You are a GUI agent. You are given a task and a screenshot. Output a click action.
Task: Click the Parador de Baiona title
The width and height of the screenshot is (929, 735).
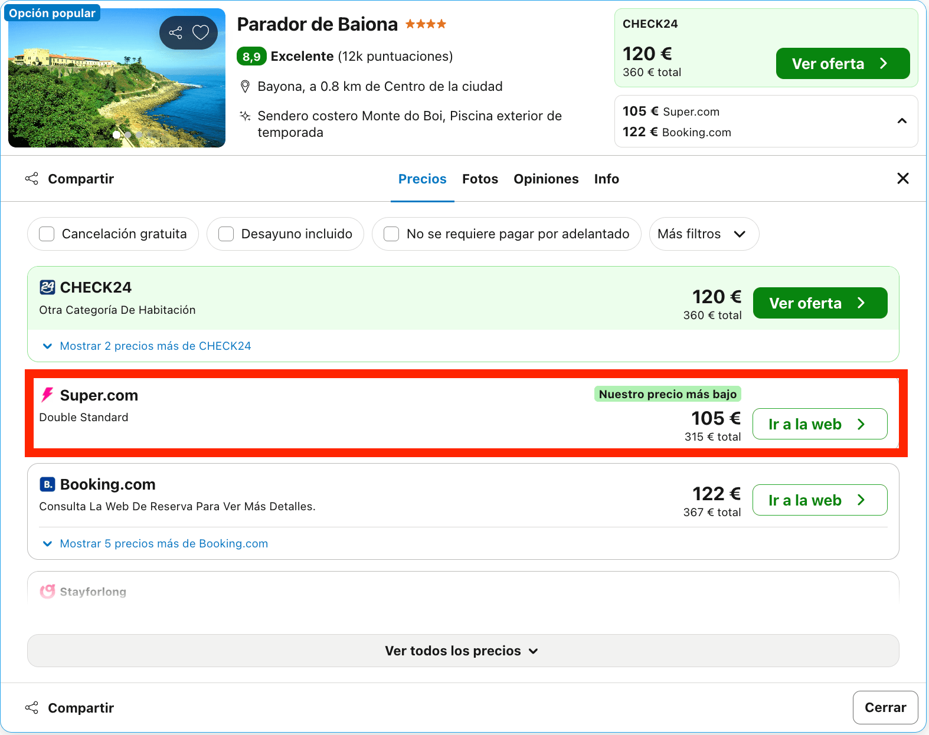[318, 24]
